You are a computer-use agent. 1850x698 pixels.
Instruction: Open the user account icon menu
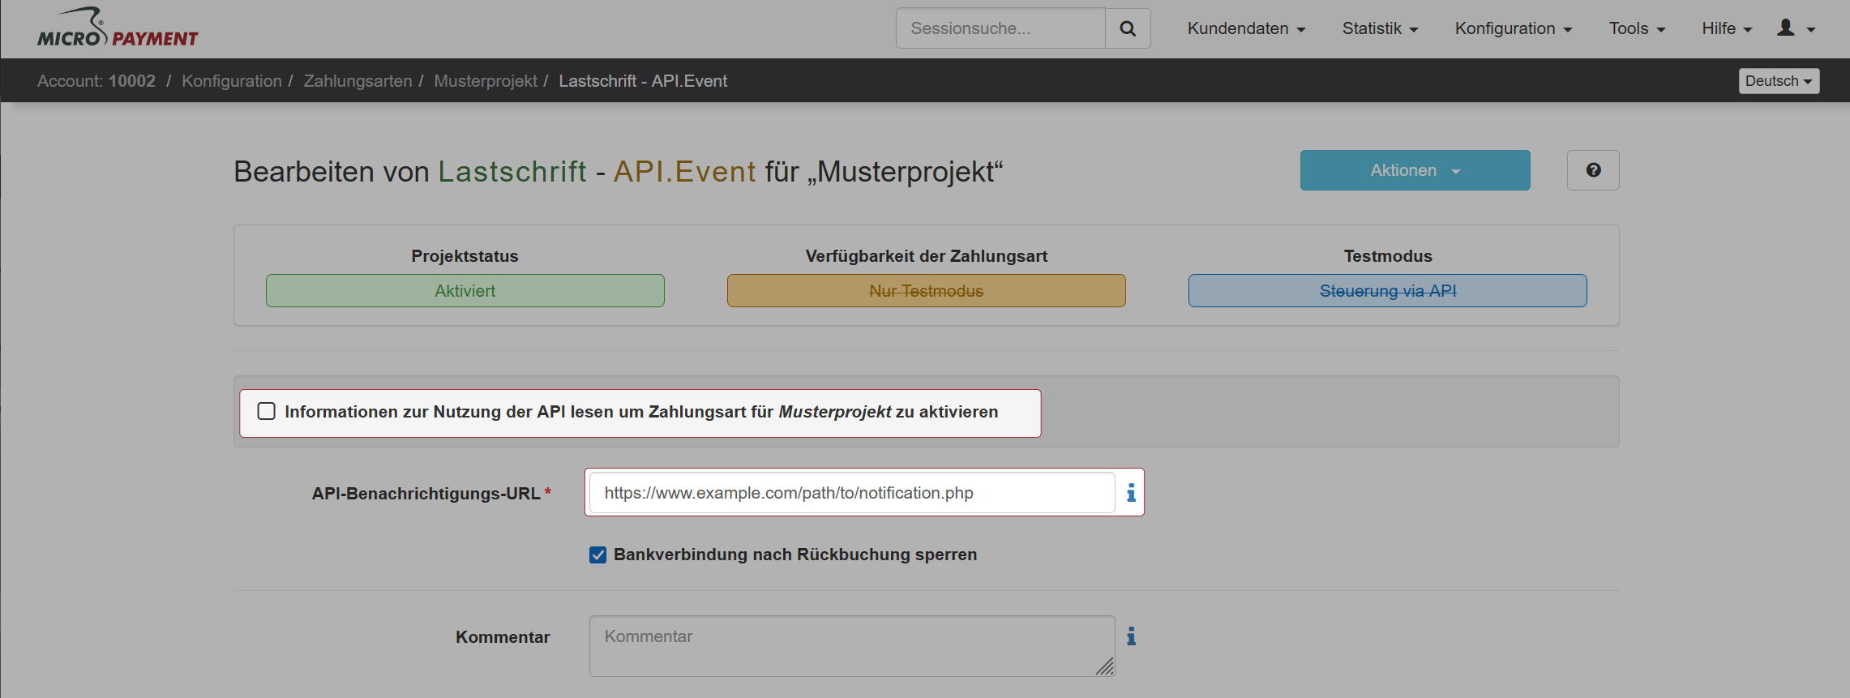tap(1796, 28)
